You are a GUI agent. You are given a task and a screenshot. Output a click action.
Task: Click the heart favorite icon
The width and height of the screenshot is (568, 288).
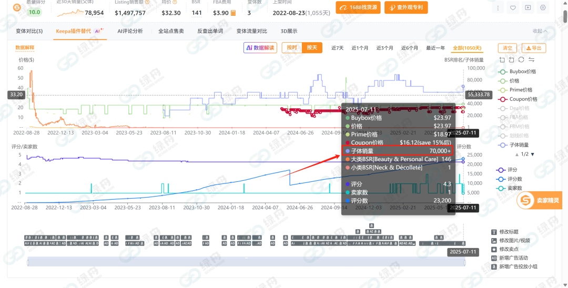click(x=513, y=7)
